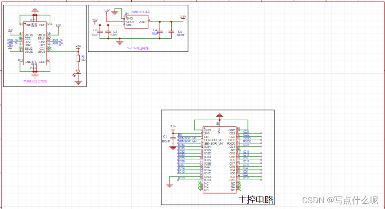385x209 pixels.
Task: Click the ground symbol under capacitor C1
Action: (173, 148)
